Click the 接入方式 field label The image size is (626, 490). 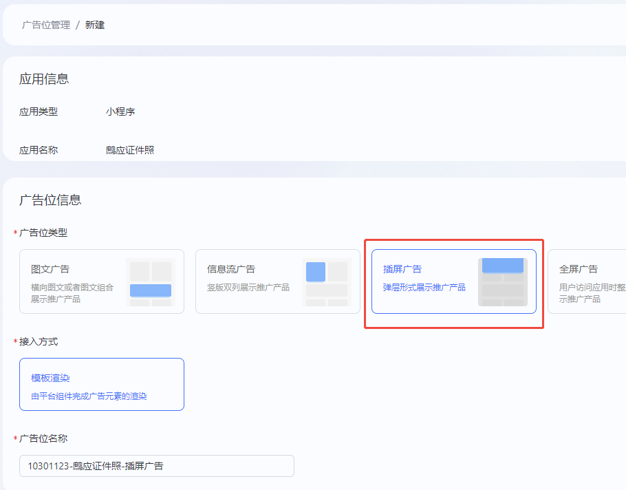(39, 341)
